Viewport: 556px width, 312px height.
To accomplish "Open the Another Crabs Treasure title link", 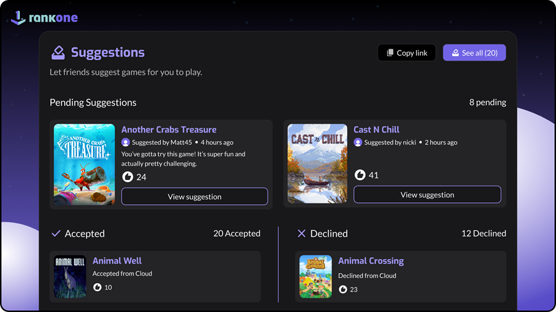I will pyautogui.click(x=169, y=129).
